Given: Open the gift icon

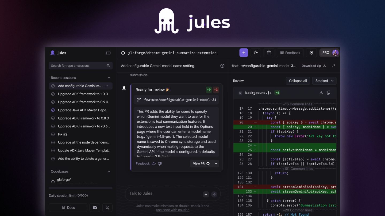Looking at the screenshot, I should tap(269, 53).
